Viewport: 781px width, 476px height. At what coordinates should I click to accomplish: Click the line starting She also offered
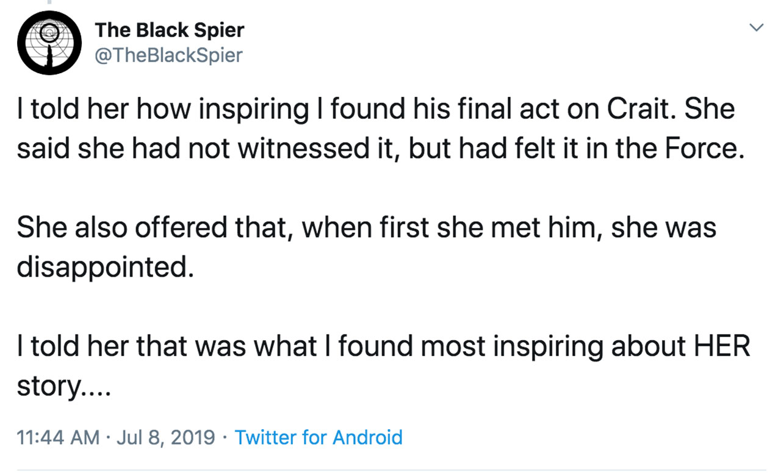[366, 229]
